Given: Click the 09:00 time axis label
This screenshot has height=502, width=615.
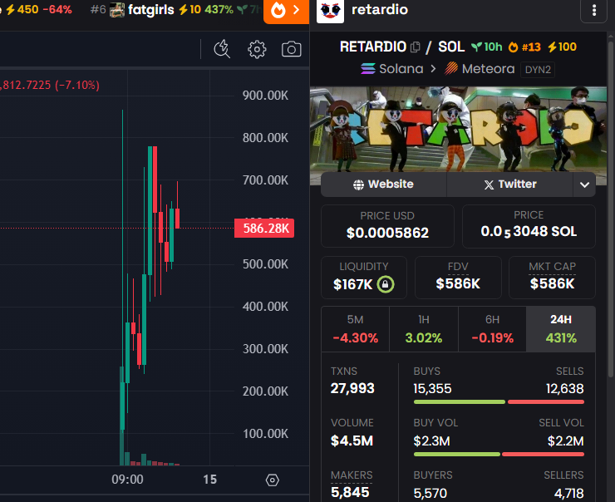Looking at the screenshot, I should pos(127,480).
